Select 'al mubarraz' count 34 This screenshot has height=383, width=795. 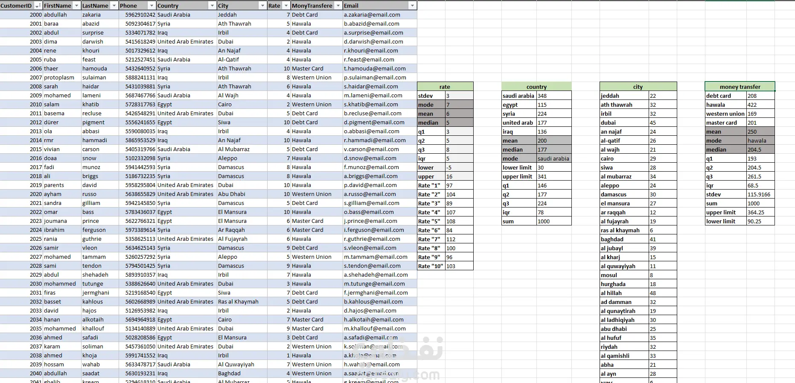tap(663, 176)
